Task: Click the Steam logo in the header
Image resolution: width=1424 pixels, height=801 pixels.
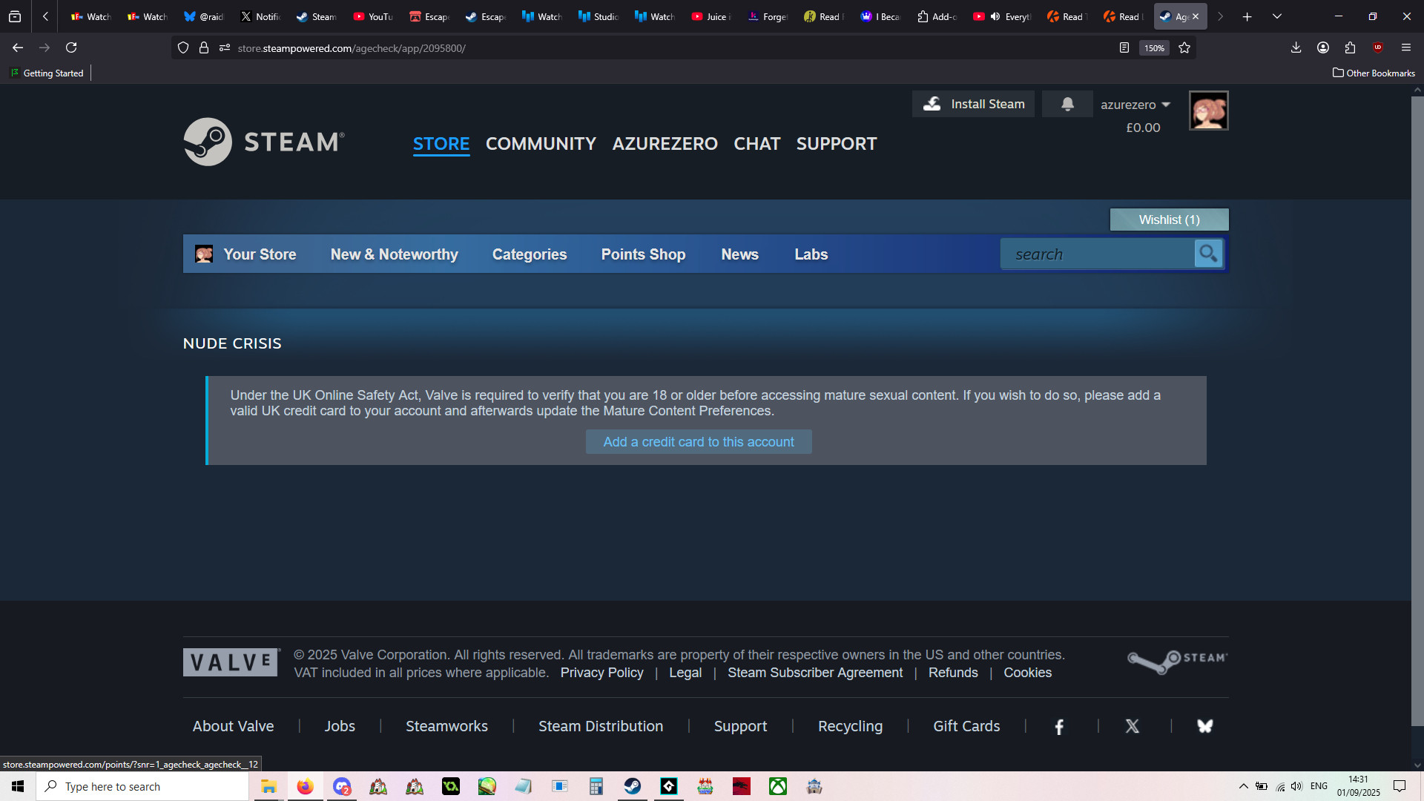Action: [264, 142]
